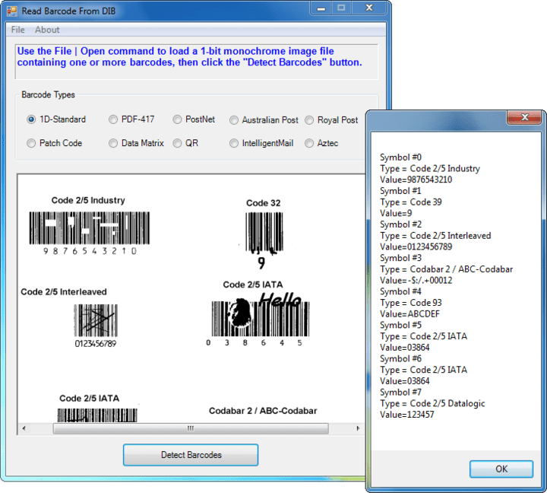Select the Australian Post option
Image resolution: width=547 pixels, height=493 pixels.
click(264, 120)
